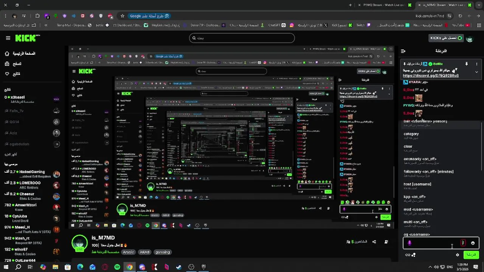This screenshot has width=484, height=272.
Task: Open Cheasur channel in sidebar
Action: (32, 196)
